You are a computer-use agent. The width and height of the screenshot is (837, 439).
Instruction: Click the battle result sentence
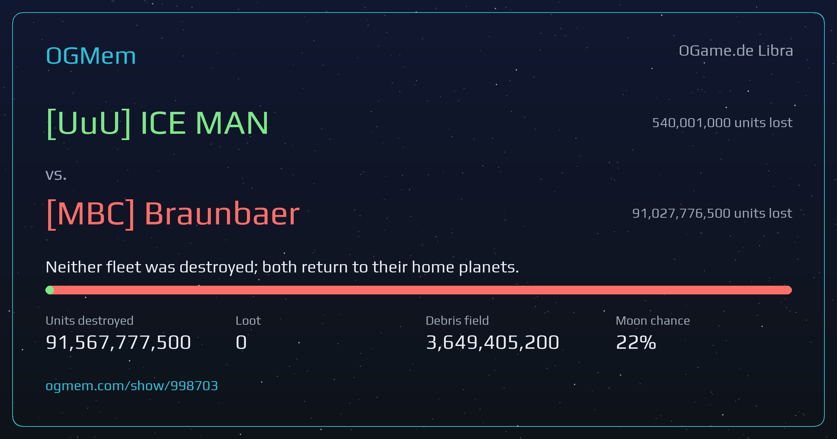click(x=282, y=268)
